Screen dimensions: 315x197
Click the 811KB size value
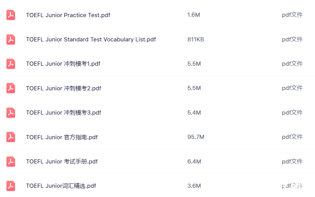(196, 39)
